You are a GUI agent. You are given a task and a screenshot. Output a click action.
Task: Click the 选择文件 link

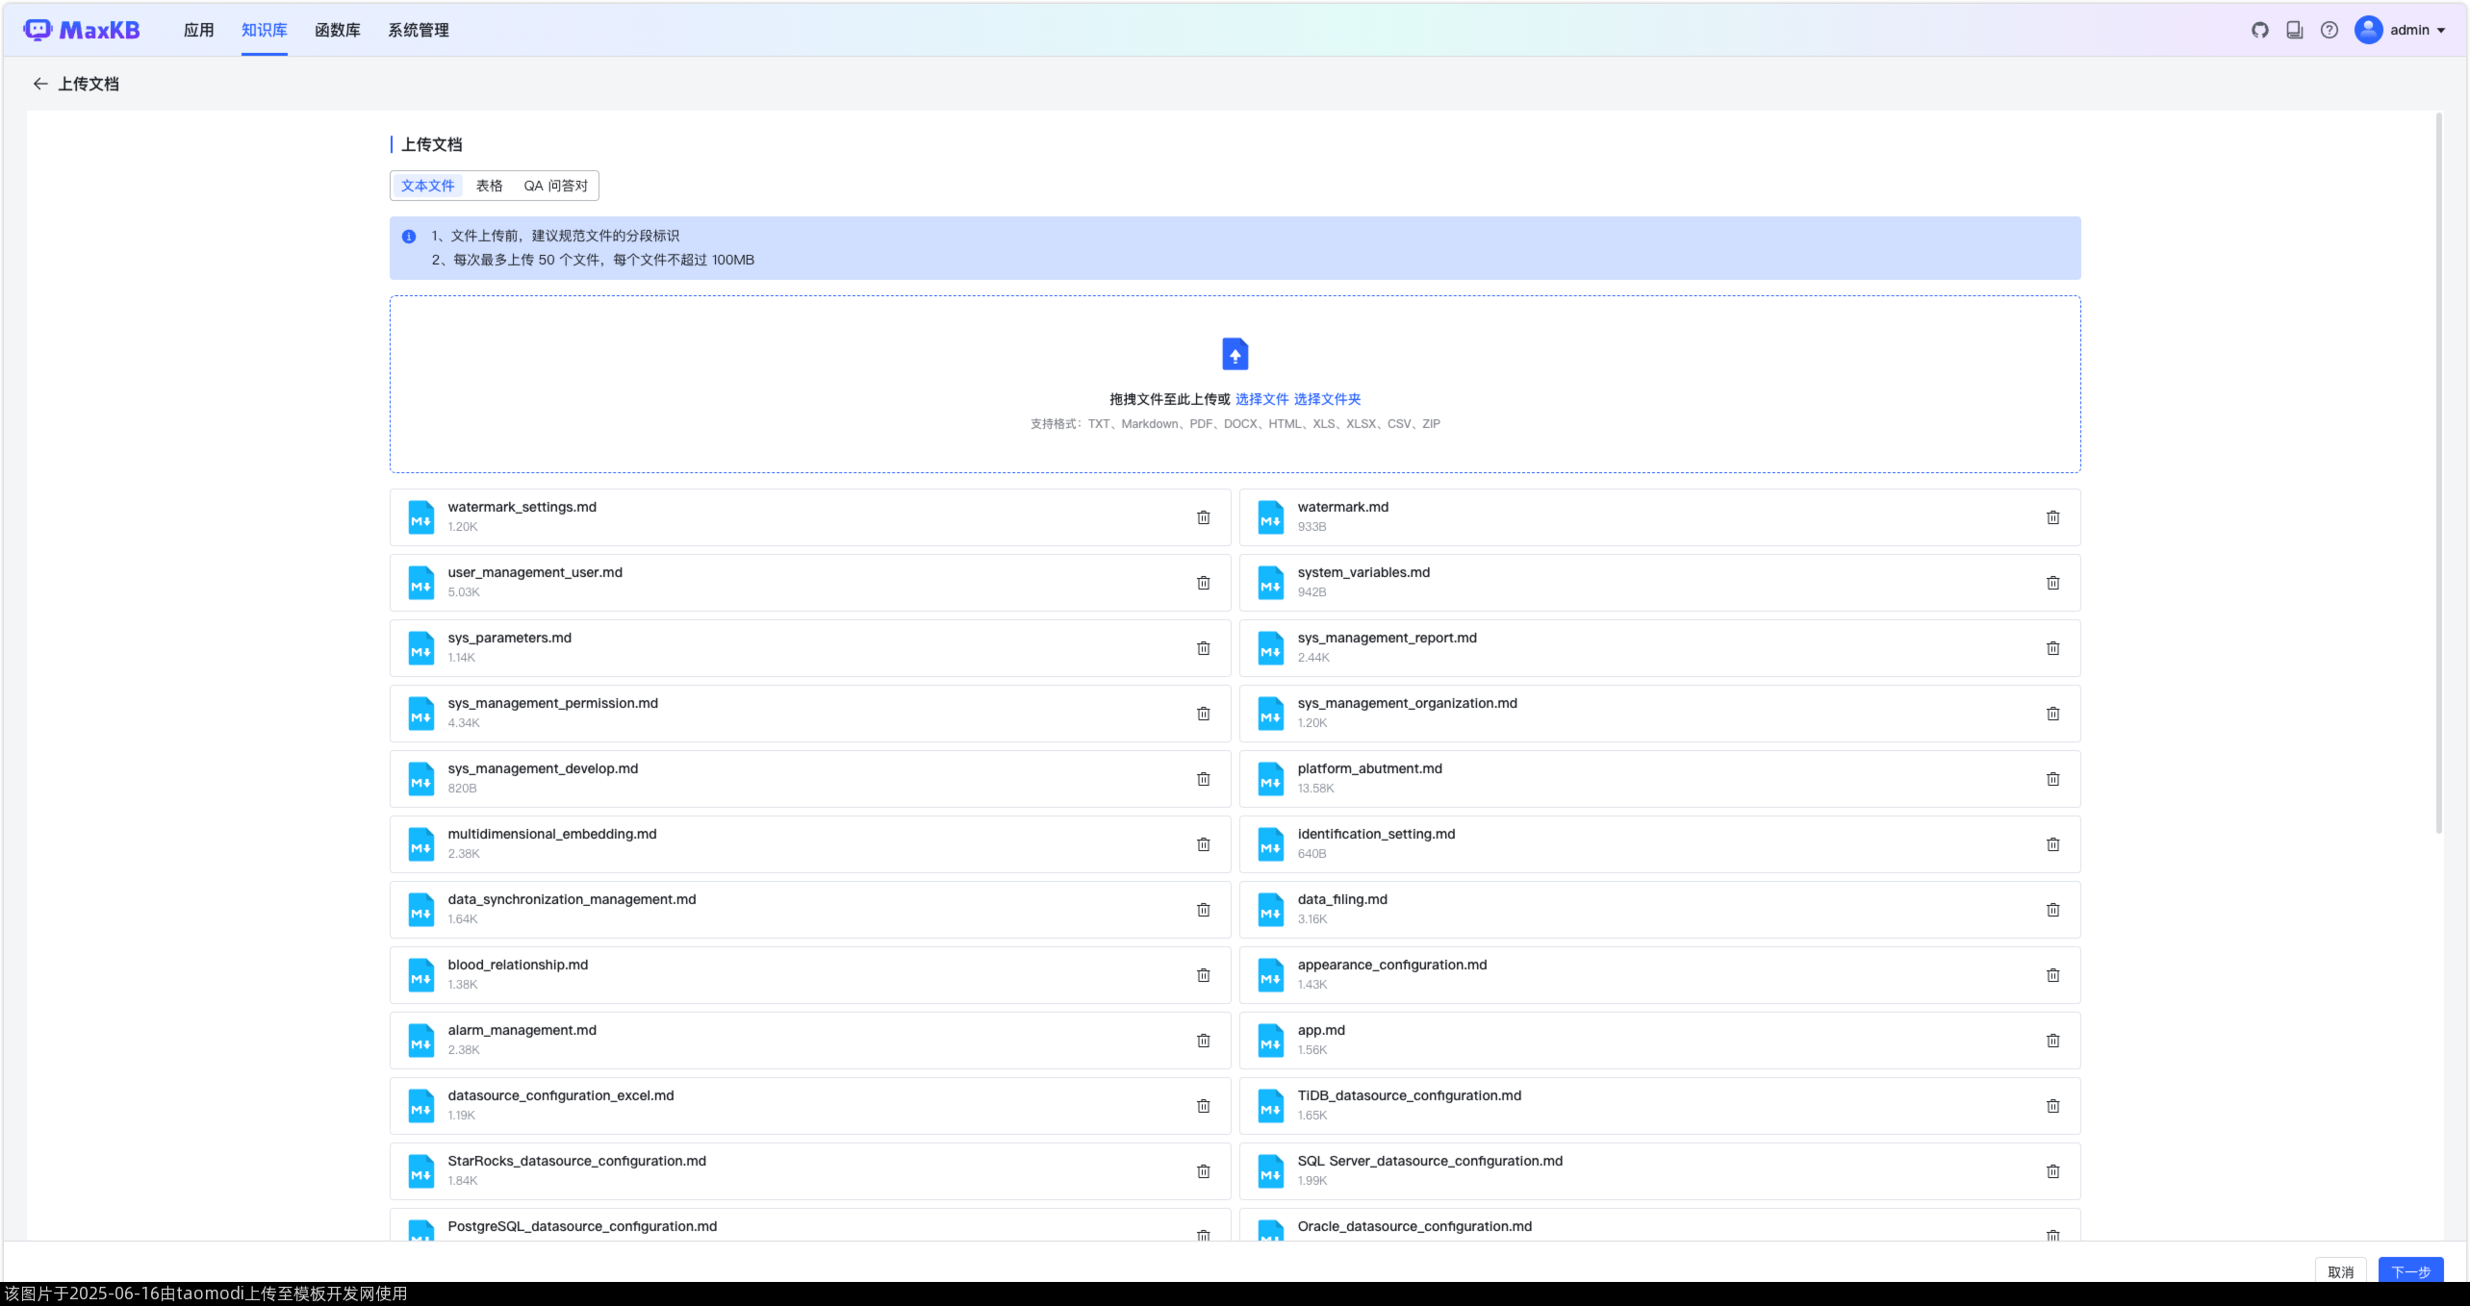click(1260, 399)
